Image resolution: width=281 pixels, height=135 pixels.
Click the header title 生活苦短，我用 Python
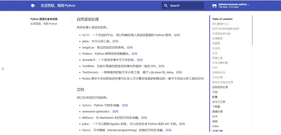(58, 5)
